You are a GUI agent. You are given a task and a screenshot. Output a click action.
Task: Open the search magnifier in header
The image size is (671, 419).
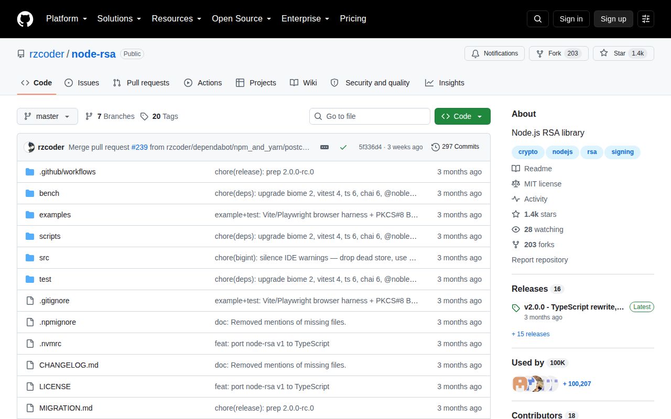click(x=538, y=19)
